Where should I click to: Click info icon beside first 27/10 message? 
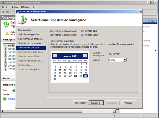coord(6,66)
